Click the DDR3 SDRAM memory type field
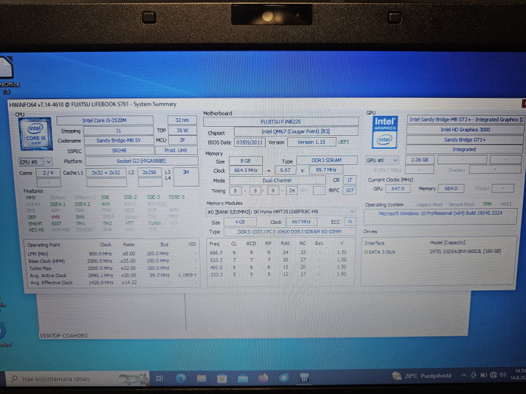Screen dimensions: 526x394 326,160
